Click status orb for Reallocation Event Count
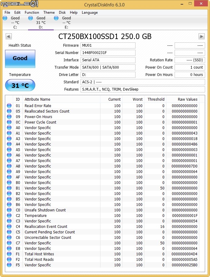The height and width of the screenshot is (277, 210). [x=9, y=226]
